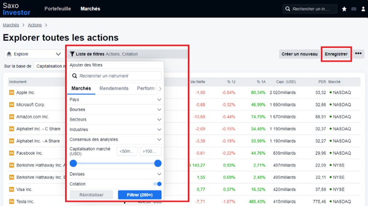Click the Facebook Inc. instrument icon
368x206 pixels.
(x=12, y=153)
